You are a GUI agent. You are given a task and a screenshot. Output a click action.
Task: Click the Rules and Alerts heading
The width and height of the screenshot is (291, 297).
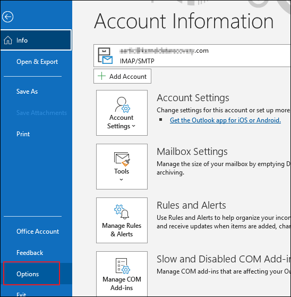[x=191, y=205]
